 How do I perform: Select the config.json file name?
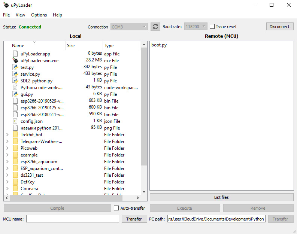31,121
